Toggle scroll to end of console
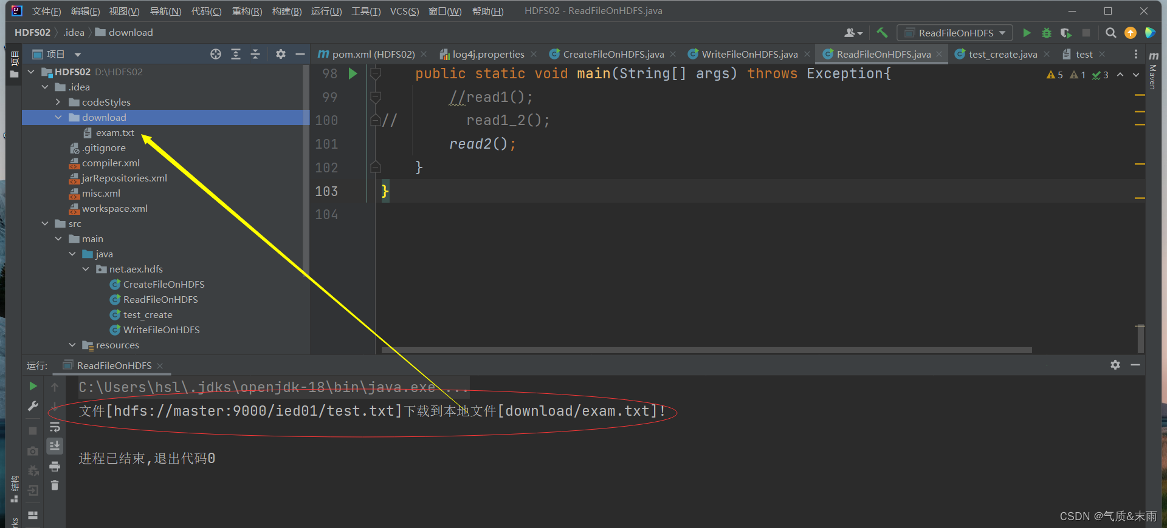Screen dimensions: 1167x528 point(55,446)
